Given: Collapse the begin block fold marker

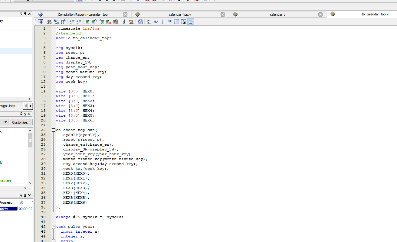Looking at the screenshot, I should (x=54, y=241).
